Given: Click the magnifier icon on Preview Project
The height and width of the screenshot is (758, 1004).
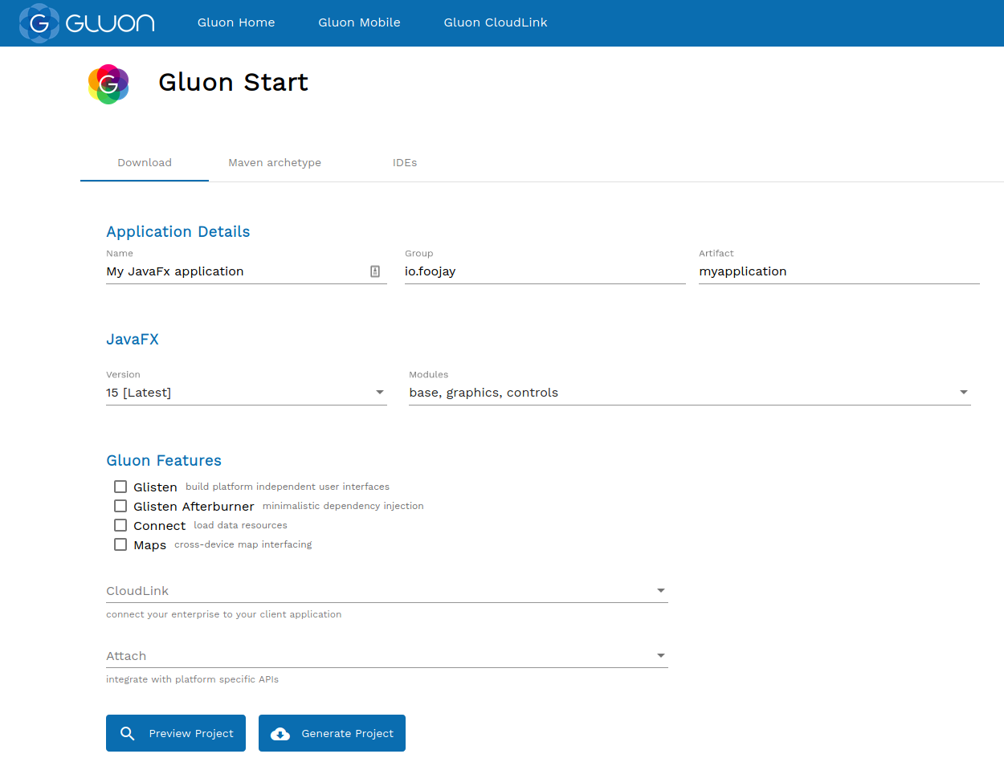Looking at the screenshot, I should (127, 733).
